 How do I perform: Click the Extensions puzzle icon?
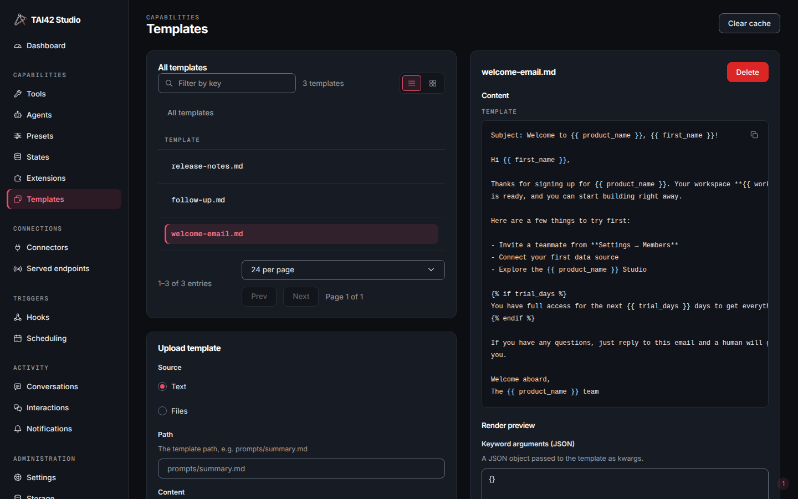tap(18, 178)
